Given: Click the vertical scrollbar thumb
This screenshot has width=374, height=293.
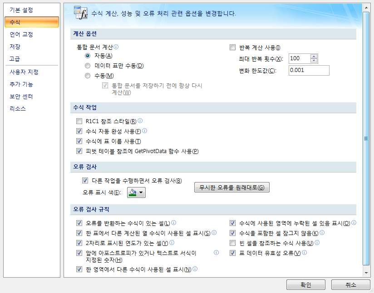Looking at the screenshot, I should [366, 138].
